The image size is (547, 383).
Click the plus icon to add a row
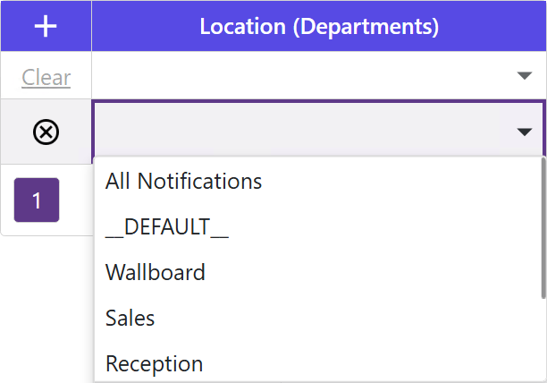click(46, 26)
